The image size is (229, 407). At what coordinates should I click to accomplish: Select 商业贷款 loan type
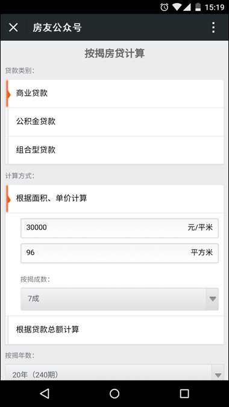coord(114,93)
